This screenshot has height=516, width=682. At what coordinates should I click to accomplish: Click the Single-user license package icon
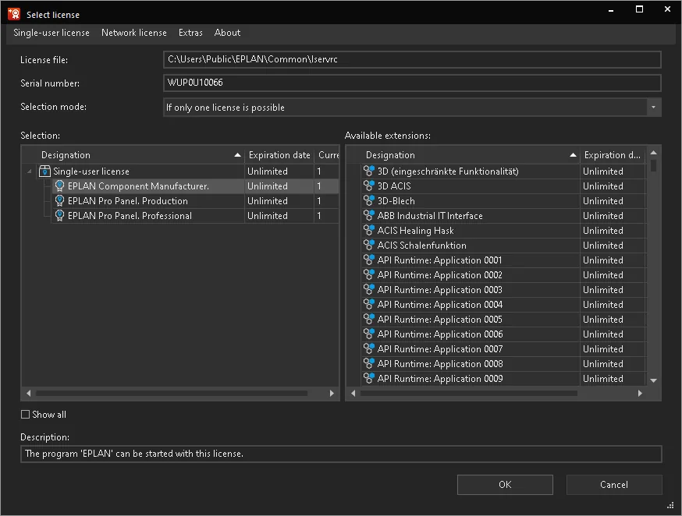44,171
